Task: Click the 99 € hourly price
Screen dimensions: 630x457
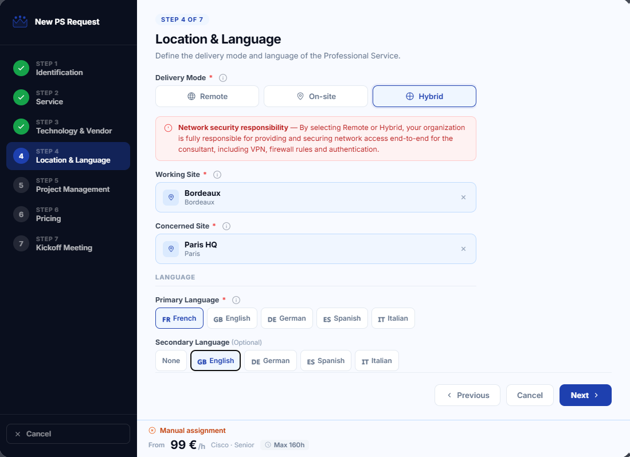Action: (187, 445)
